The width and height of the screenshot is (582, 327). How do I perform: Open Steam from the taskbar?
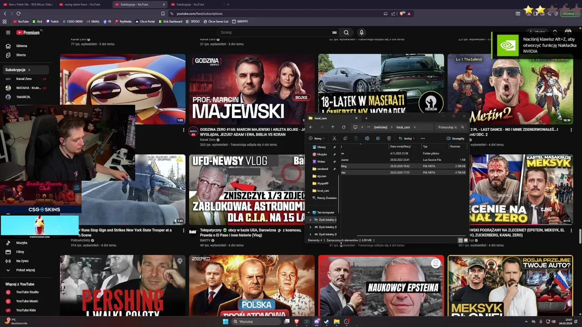pyautogui.click(x=326, y=322)
